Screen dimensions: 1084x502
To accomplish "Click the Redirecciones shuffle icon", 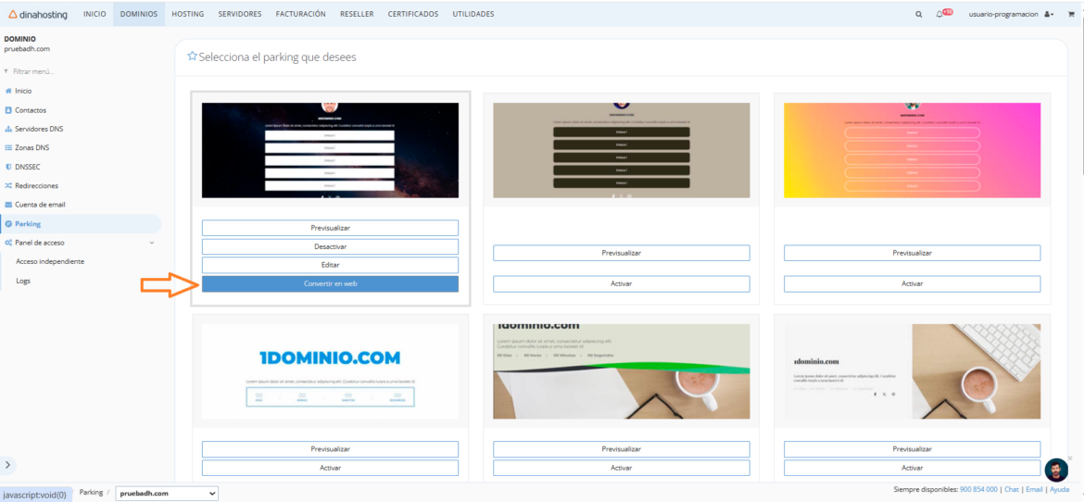I will point(8,186).
